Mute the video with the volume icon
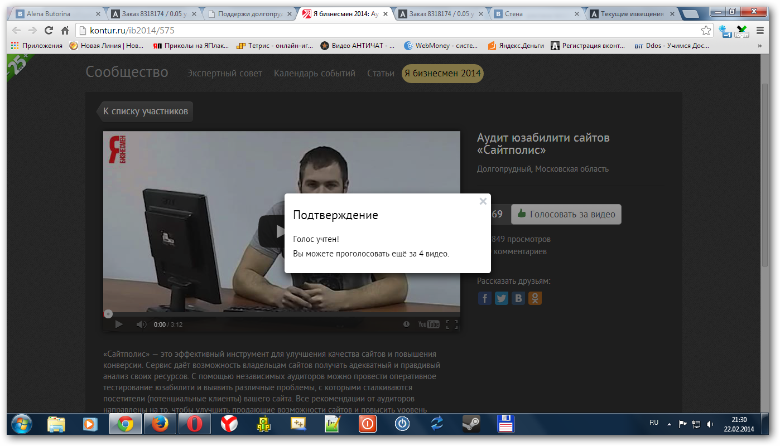 pyautogui.click(x=141, y=324)
